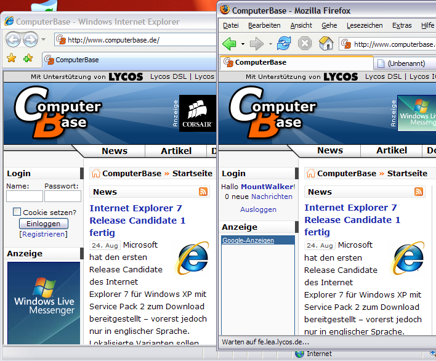
Task: Open the Lesezeichen menu in Firefox
Action: (365, 25)
